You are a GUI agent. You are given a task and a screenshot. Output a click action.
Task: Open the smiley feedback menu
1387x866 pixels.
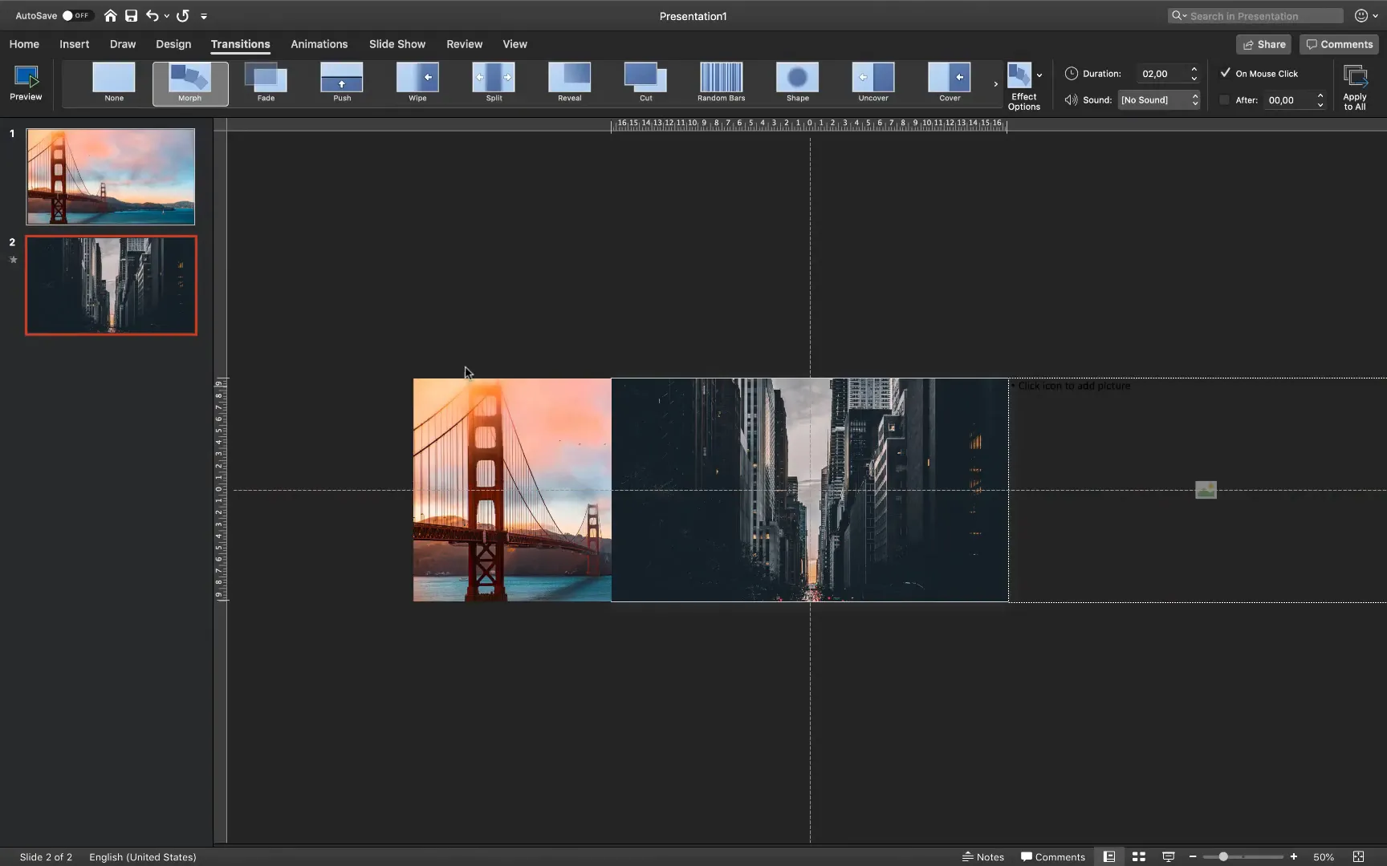(1366, 15)
